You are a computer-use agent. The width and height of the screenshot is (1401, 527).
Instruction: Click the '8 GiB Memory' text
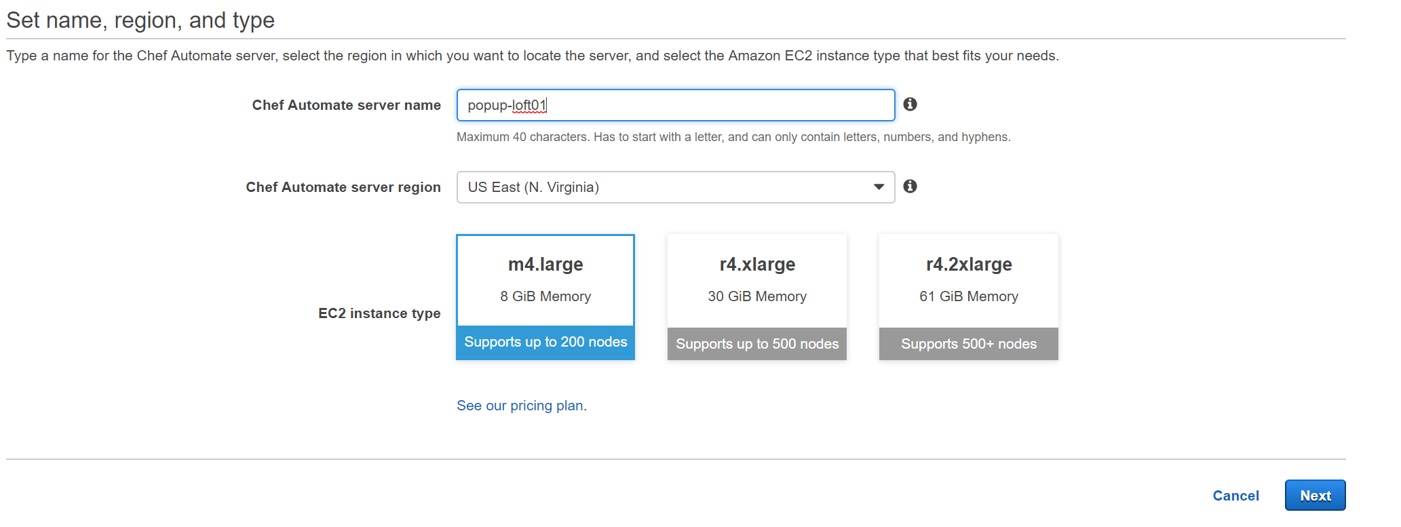(545, 296)
